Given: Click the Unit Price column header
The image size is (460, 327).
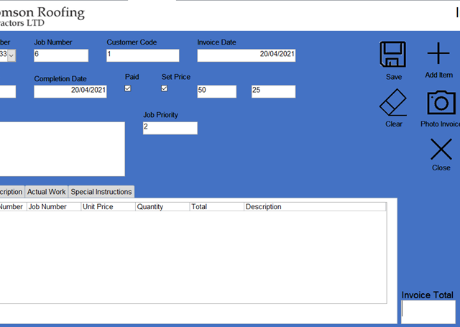Looking at the screenshot, I should 107,207.
